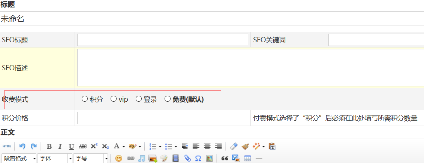The width and height of the screenshot is (424, 163).
Task: Redo the last undone edit
Action: [x=33, y=146]
